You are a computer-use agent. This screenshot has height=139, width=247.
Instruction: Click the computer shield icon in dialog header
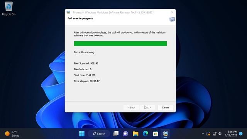point(172,19)
